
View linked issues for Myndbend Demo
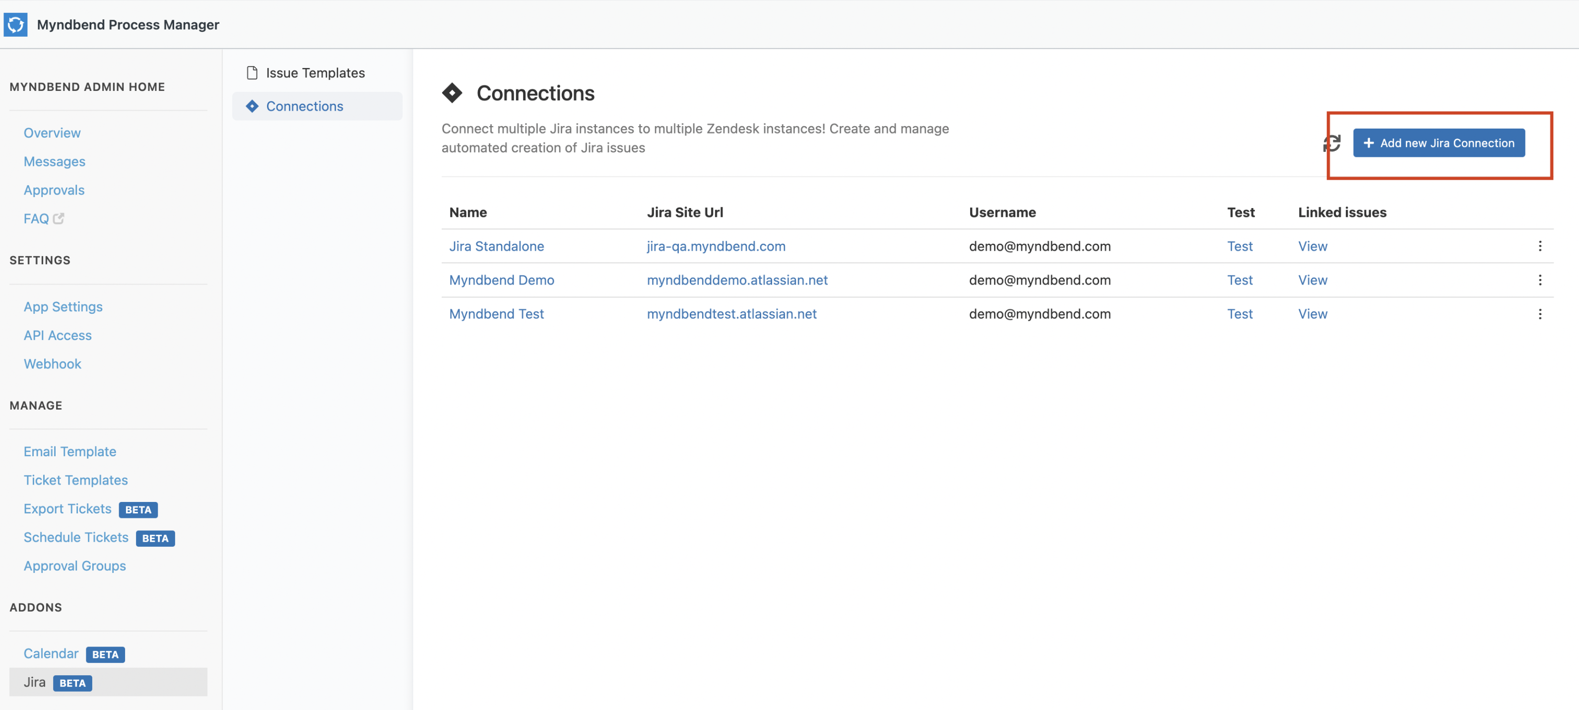[1313, 280]
